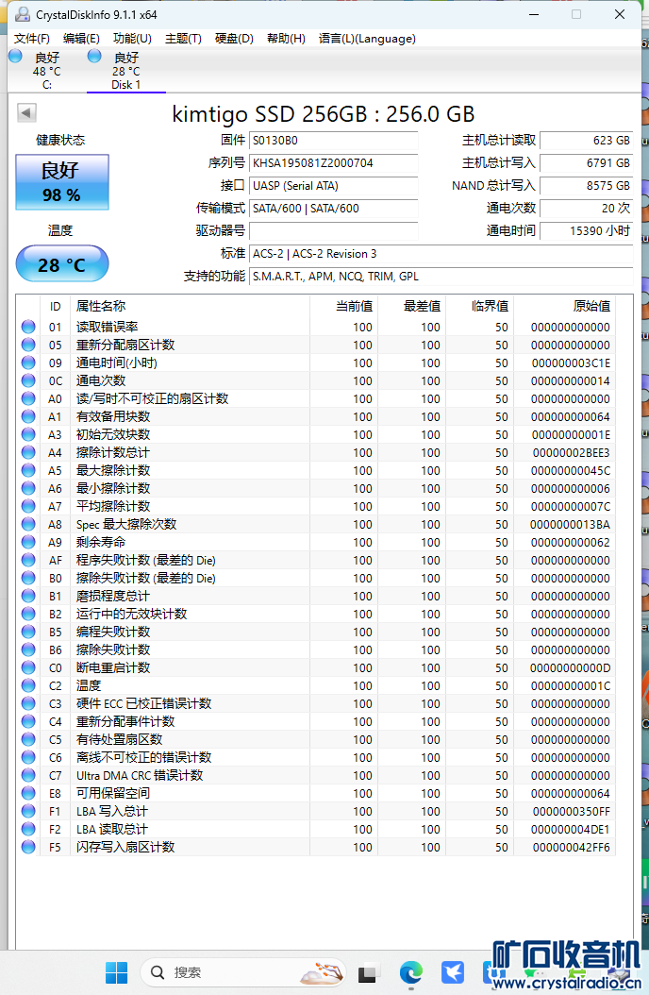Select the Spec 最大擦除次数 row
649x995 pixels.
tap(316, 524)
